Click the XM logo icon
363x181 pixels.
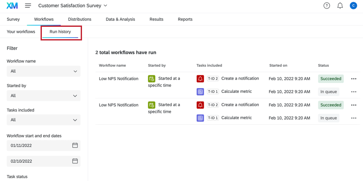point(12,6)
